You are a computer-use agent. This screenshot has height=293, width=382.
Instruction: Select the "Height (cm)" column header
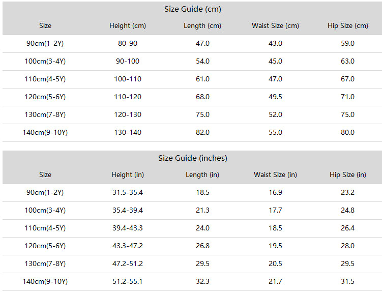pos(128,26)
